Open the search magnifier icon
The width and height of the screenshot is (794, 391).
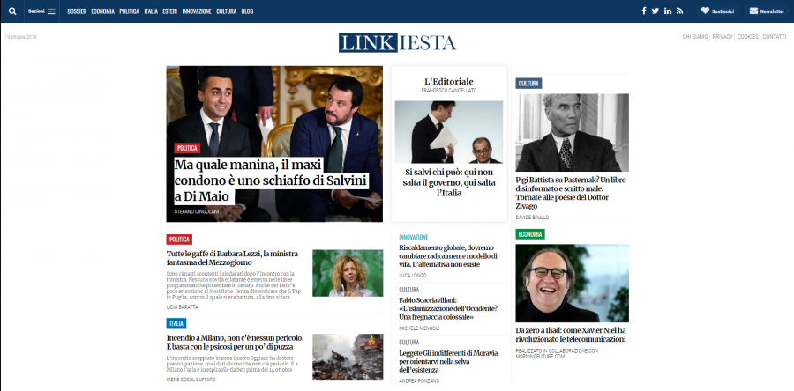click(x=12, y=11)
